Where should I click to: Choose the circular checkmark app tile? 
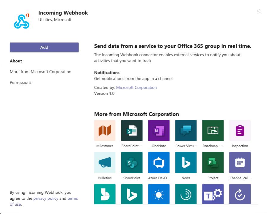point(240,194)
